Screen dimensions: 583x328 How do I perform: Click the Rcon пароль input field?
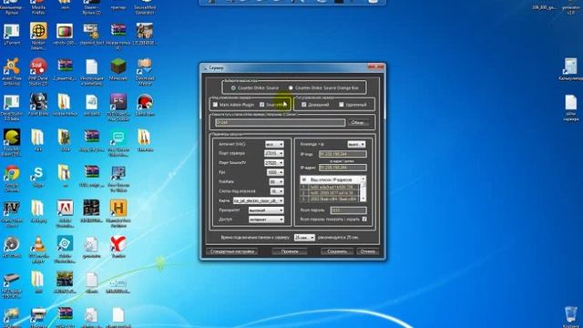pyautogui.click(x=348, y=210)
